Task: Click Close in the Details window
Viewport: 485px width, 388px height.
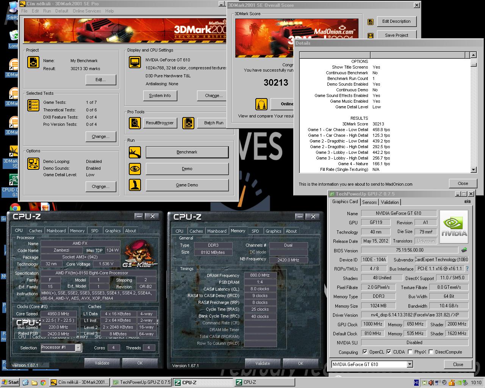Action: 463,183
